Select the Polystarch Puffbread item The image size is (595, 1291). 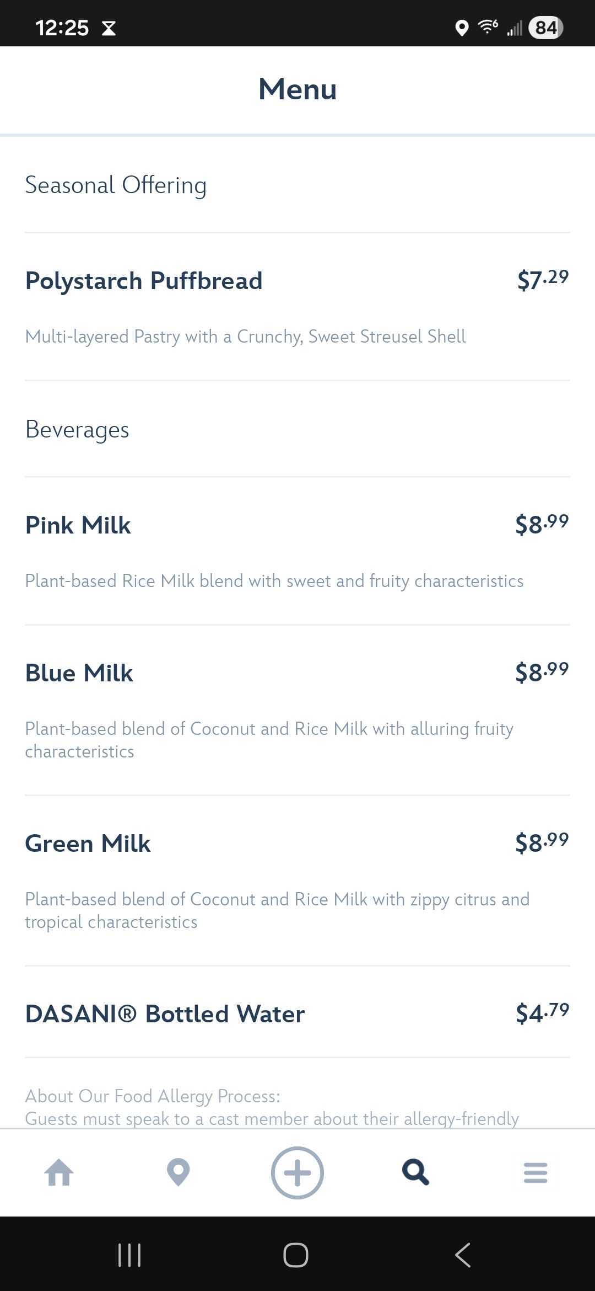coord(144,281)
